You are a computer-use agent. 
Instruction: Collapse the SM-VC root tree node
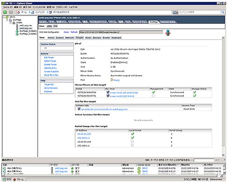point(4,17)
